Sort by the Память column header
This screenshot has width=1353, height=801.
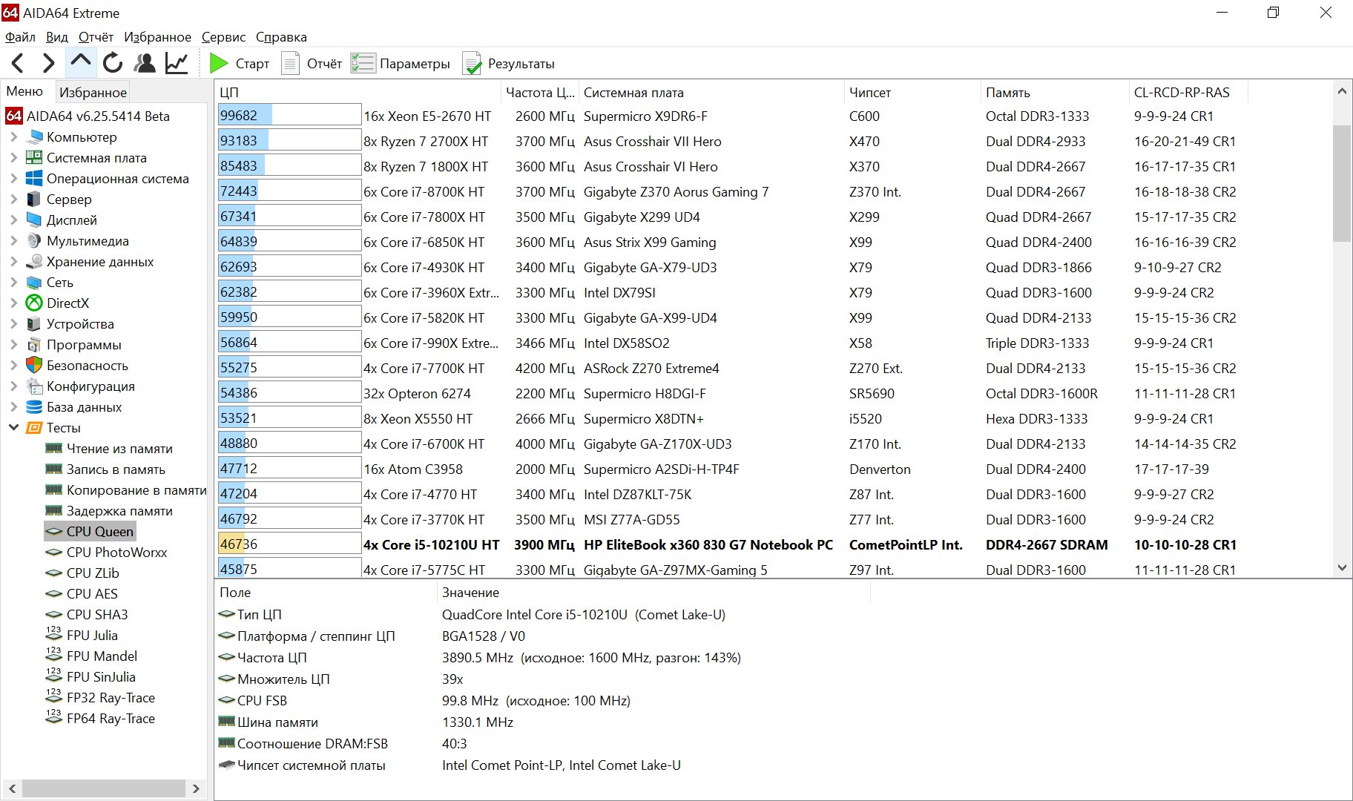coord(1054,93)
